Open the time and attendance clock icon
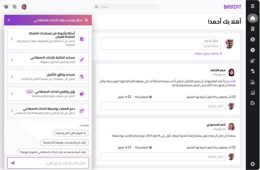Screen dimensions: 260x170 (x=252, y=50)
